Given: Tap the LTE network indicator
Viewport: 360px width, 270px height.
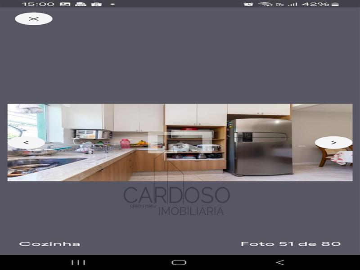Looking at the screenshot, I should tap(279, 4).
